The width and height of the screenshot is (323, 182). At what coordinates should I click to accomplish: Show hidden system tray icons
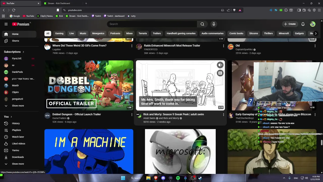pyautogui.click(x=284, y=178)
